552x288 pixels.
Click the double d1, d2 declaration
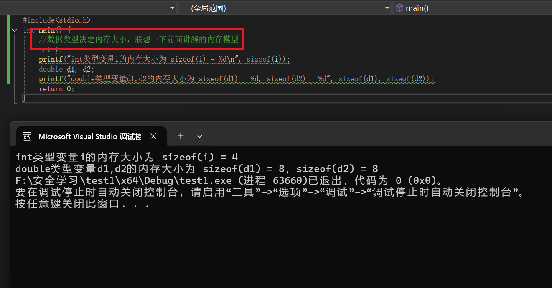click(66, 69)
